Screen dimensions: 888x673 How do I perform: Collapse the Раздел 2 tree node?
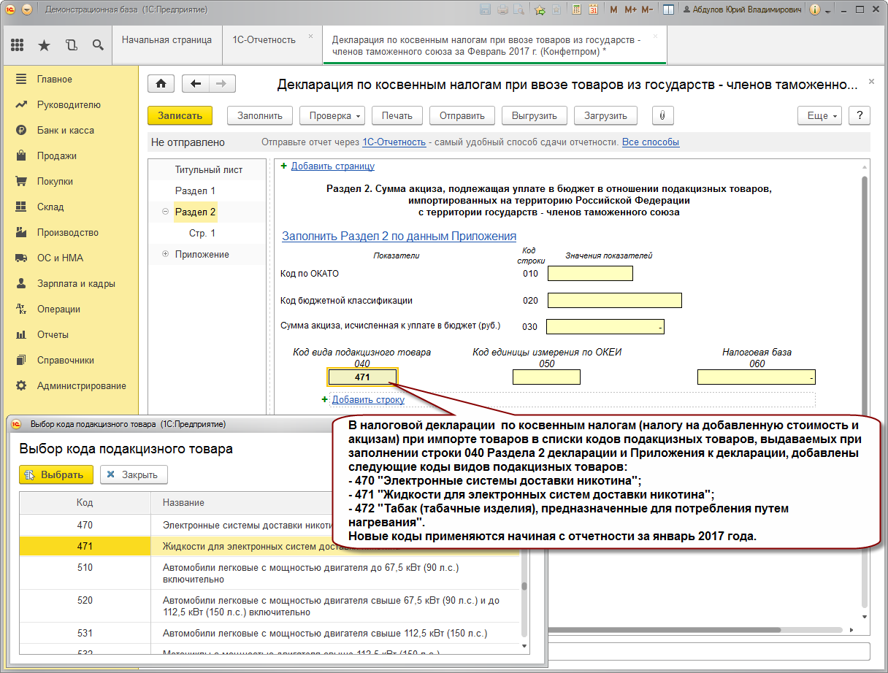(165, 212)
